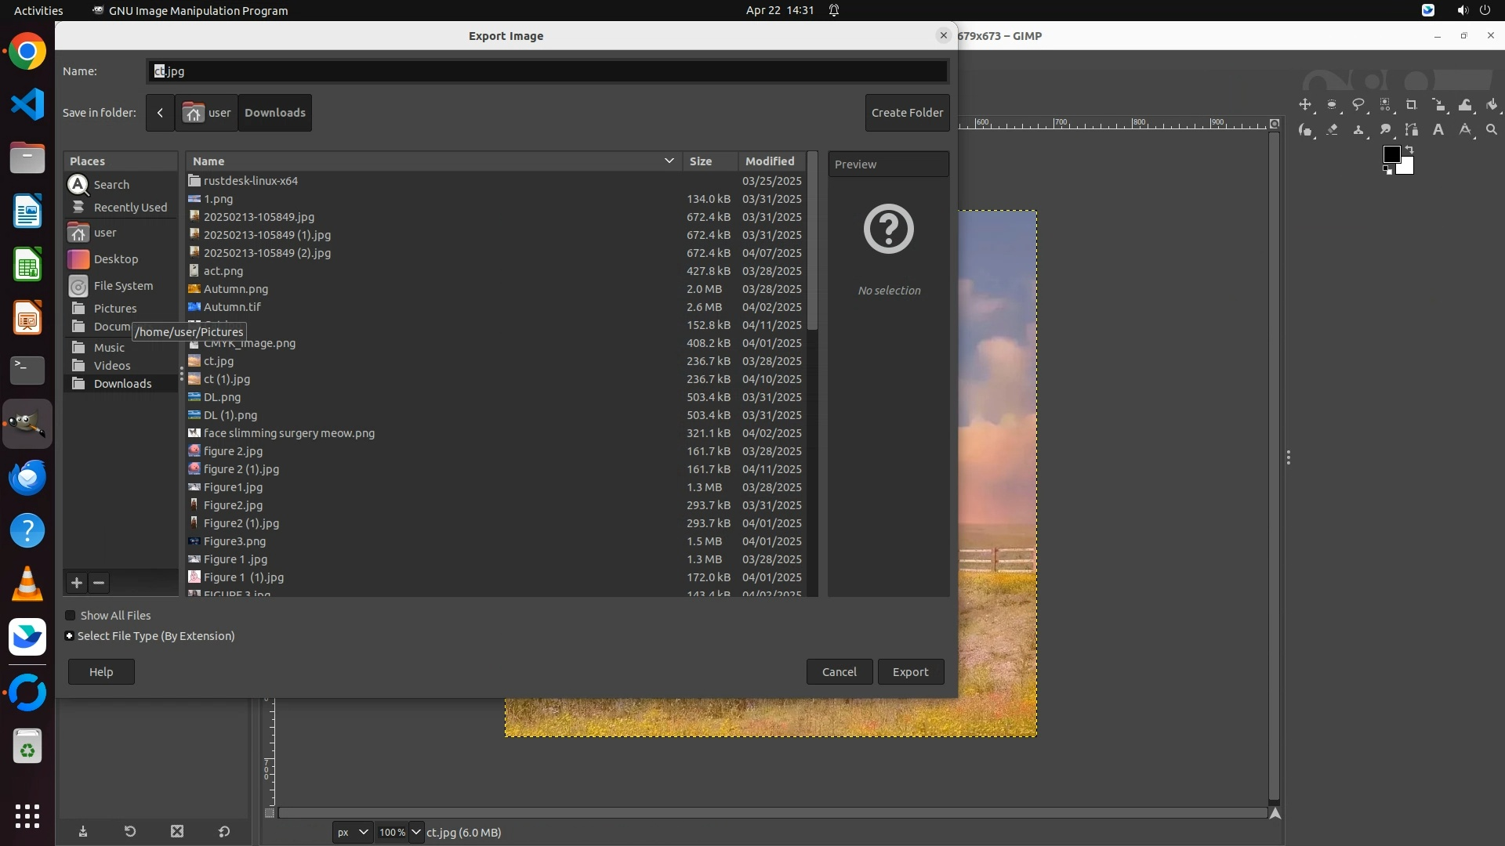Viewport: 1505px width, 846px height.
Task: Select the Bucket Fill tool
Action: pyautogui.click(x=1492, y=105)
